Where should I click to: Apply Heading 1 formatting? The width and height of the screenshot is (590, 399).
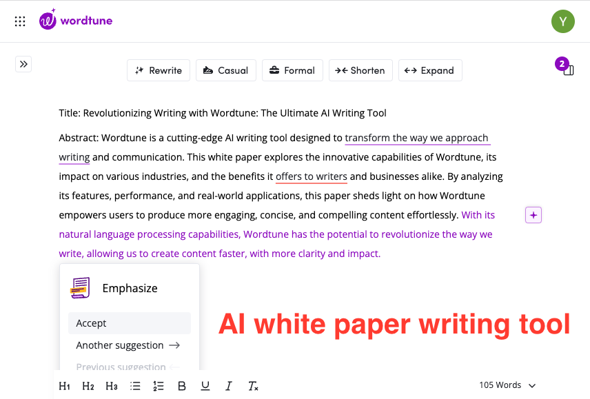[64, 386]
